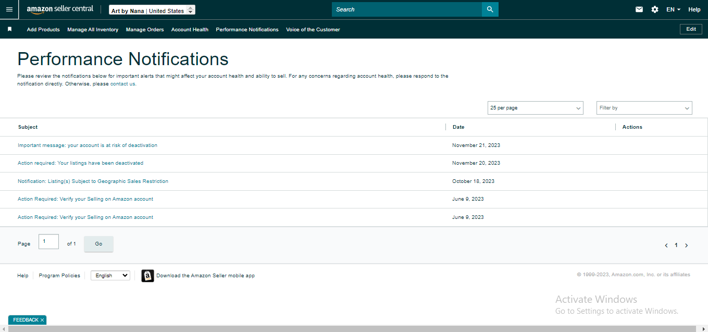Click Download the Amazon Seller mobile app
This screenshot has width=708, height=332.
(x=205, y=276)
